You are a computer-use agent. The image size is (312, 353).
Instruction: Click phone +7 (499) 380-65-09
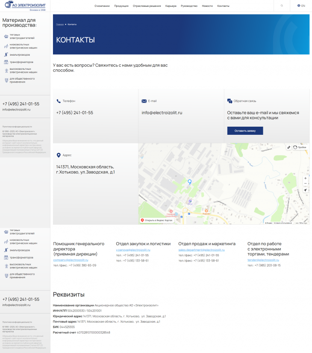click(82, 265)
